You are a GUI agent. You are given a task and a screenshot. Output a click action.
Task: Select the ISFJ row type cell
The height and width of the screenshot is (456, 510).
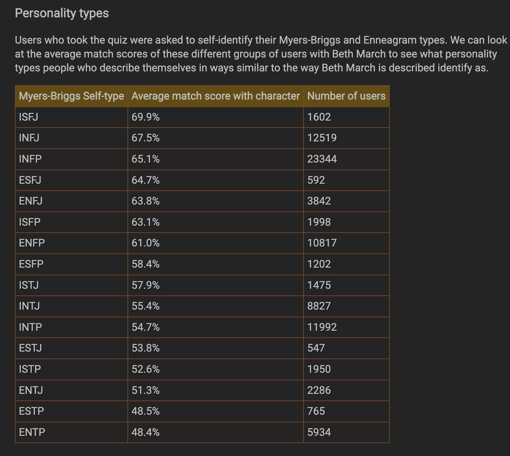71,117
